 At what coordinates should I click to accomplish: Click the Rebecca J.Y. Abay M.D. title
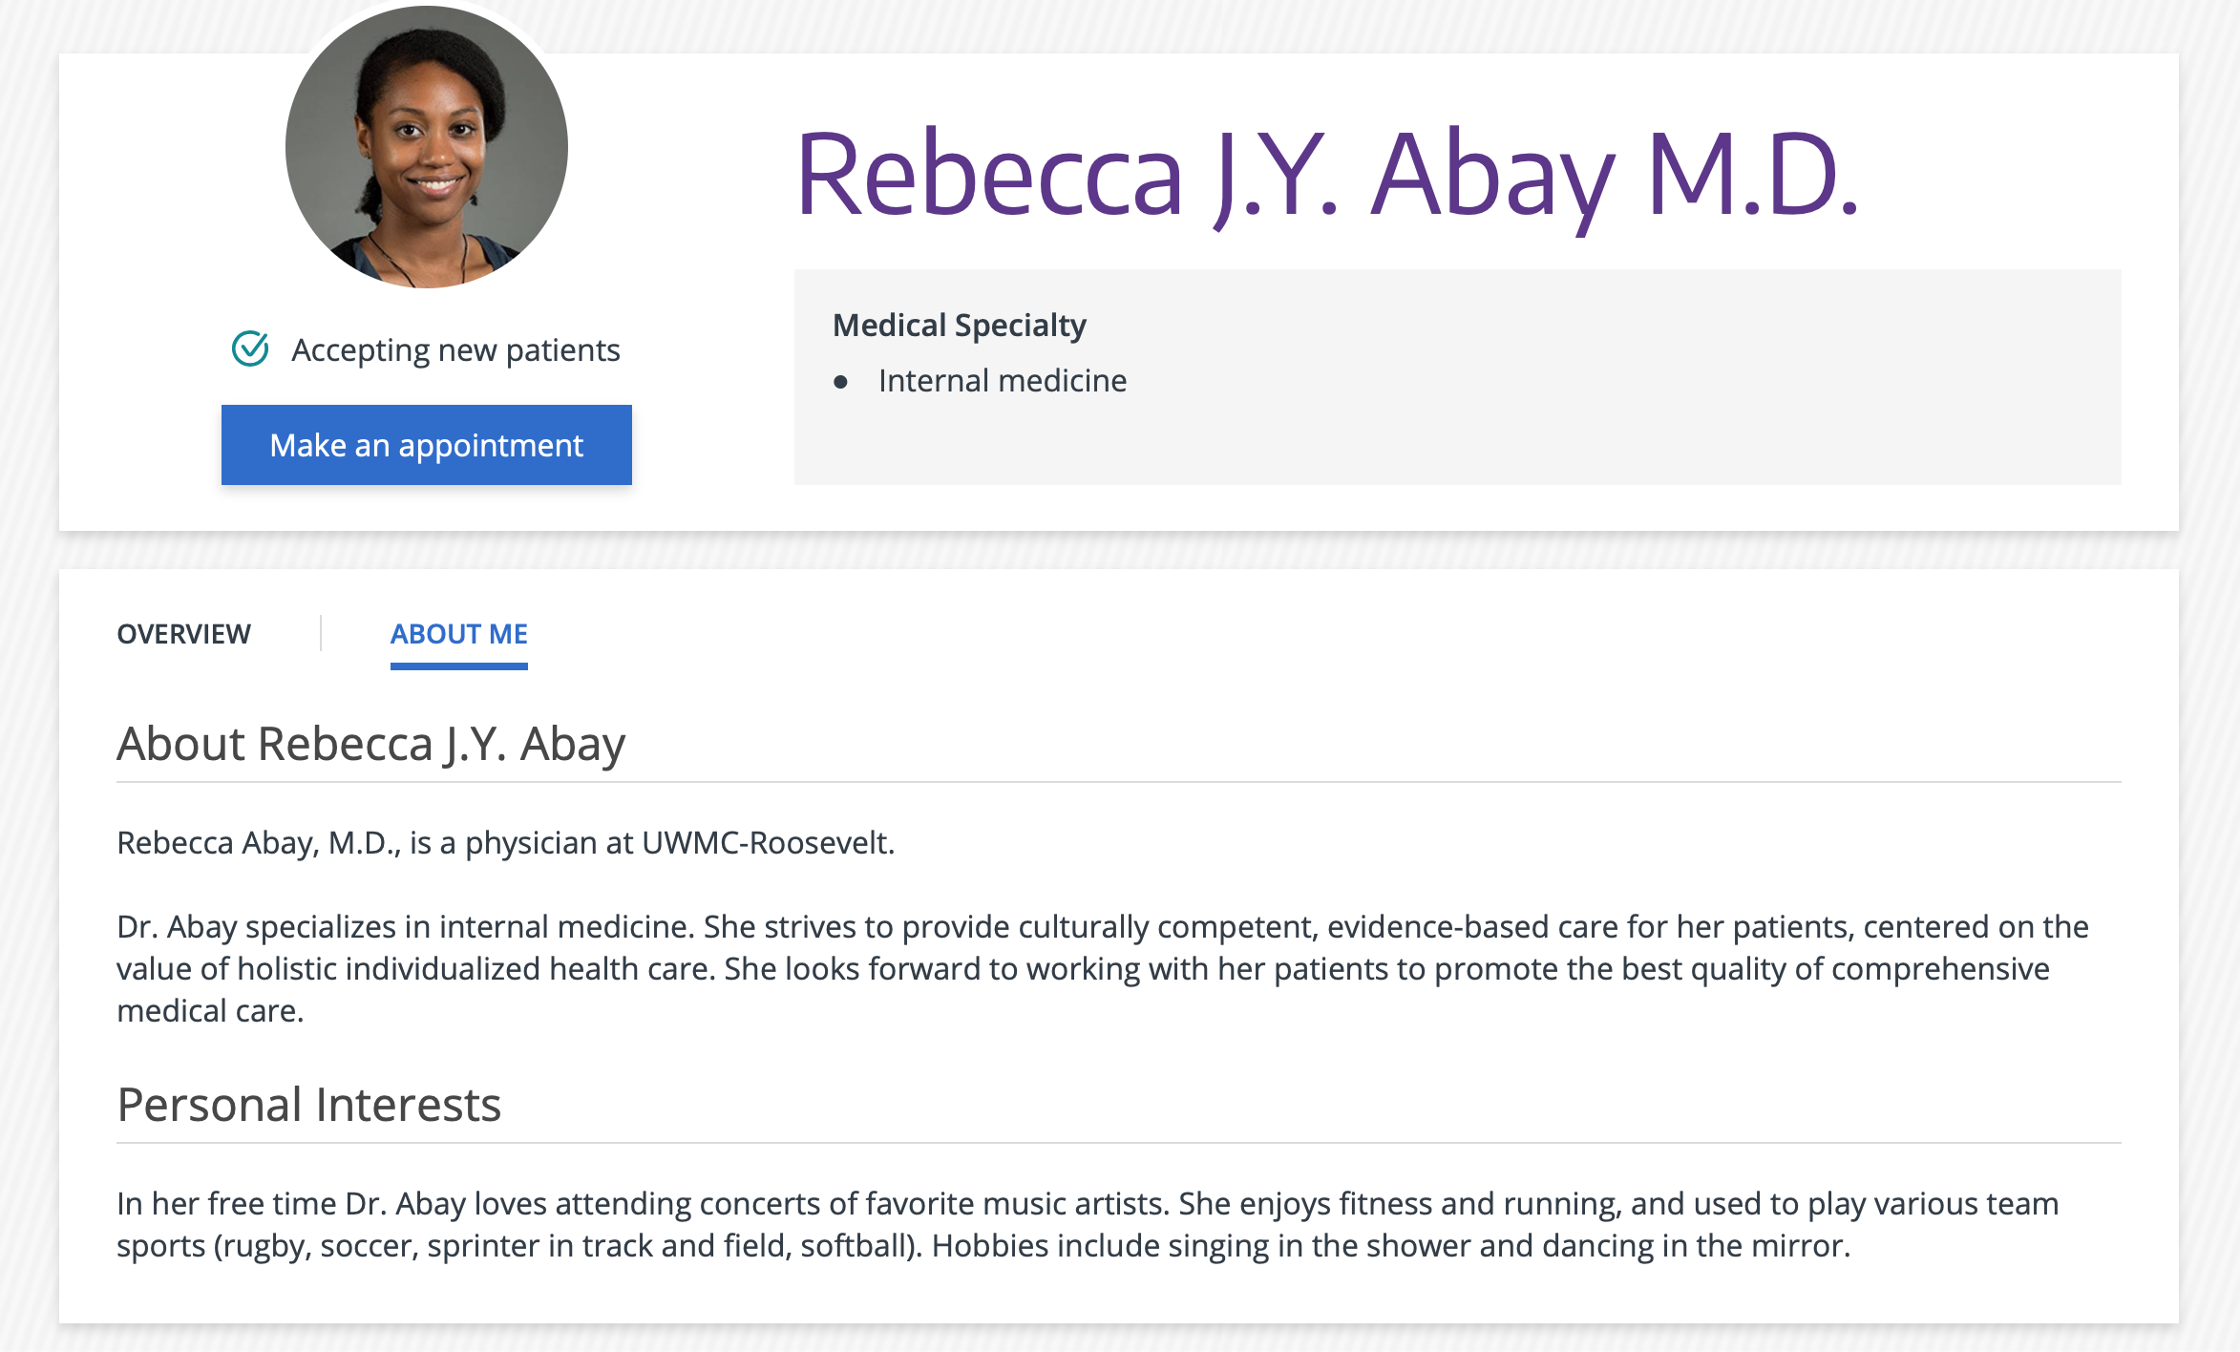point(1327,176)
